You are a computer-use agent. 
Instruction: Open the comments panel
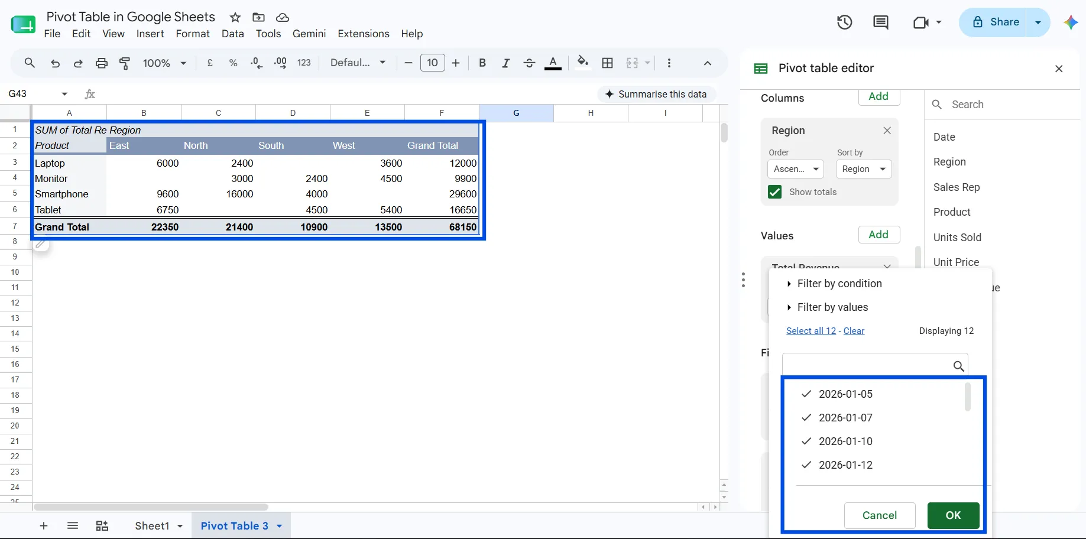tap(881, 22)
